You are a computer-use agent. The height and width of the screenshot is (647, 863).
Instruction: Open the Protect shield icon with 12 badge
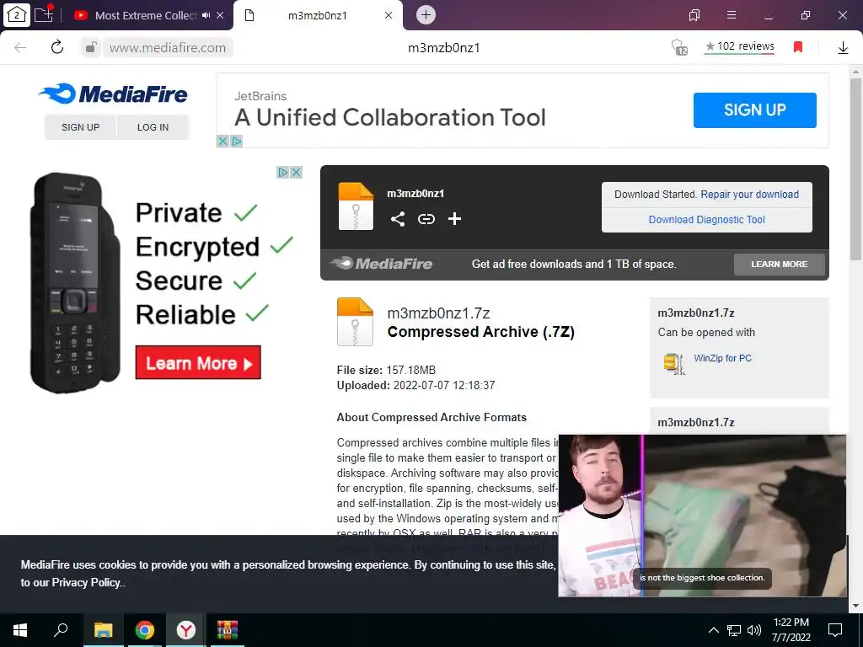click(x=680, y=47)
